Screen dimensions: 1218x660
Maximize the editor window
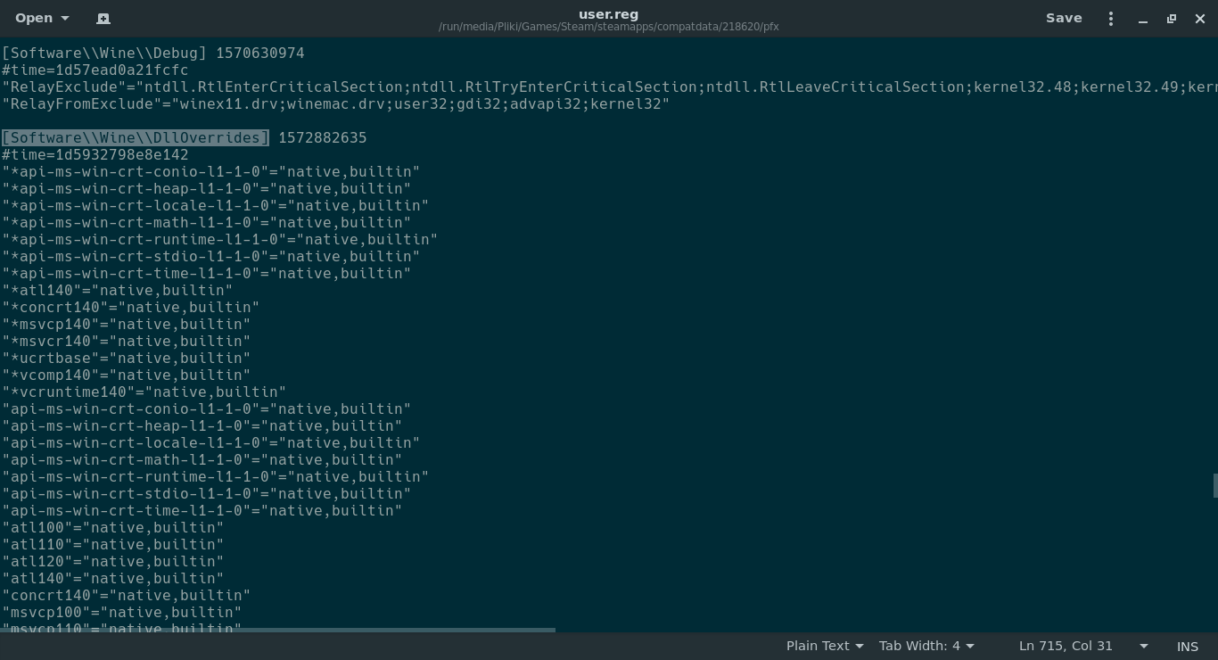tap(1172, 19)
